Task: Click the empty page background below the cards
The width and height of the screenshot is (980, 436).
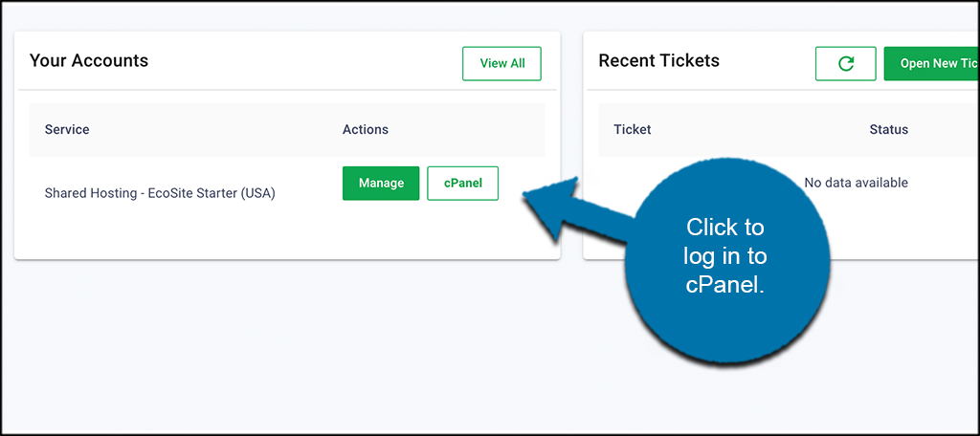Action: (287, 354)
